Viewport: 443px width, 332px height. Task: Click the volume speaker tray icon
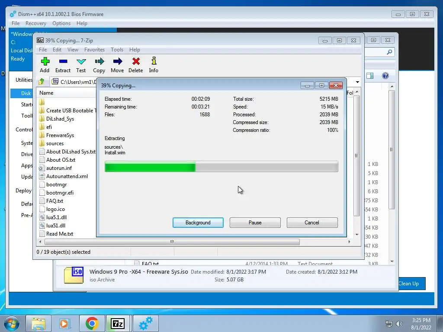click(399, 324)
